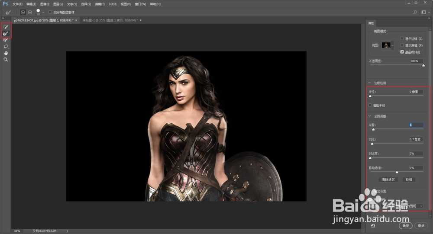The height and width of the screenshot is (234, 433).
Task: Open the 视图 mode thumbnail dropdown arrow
Action: (392, 45)
